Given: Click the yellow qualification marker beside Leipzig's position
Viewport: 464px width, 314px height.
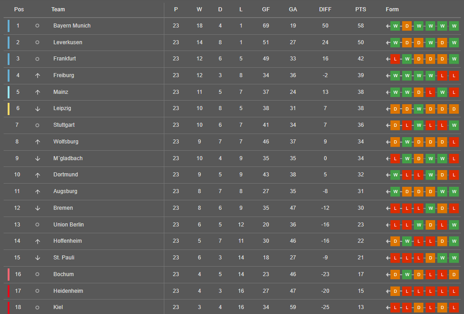Looking at the screenshot, I should 9,109.
